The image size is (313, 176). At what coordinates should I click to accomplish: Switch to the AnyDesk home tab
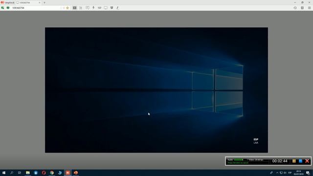(x=7, y=2)
